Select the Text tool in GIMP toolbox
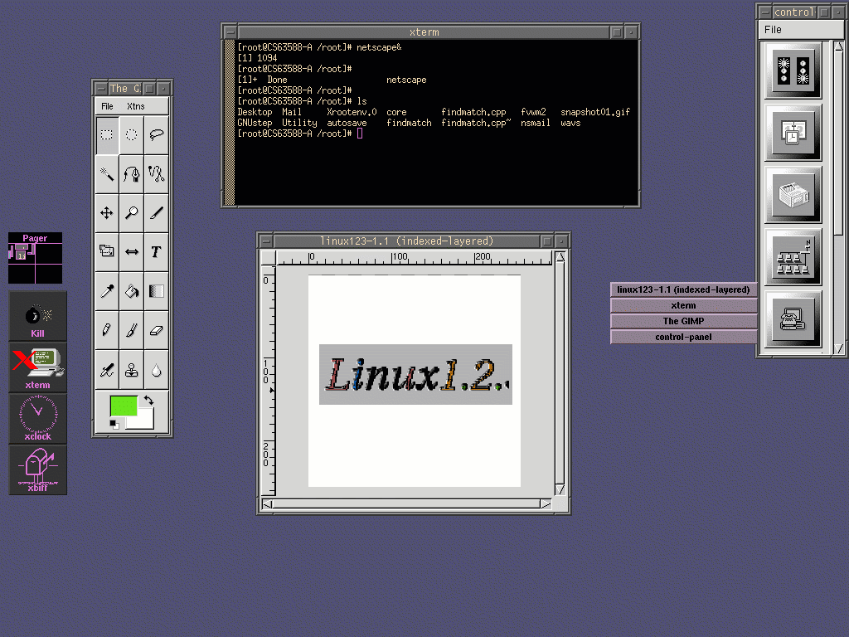This screenshot has height=637, width=849. click(x=156, y=251)
